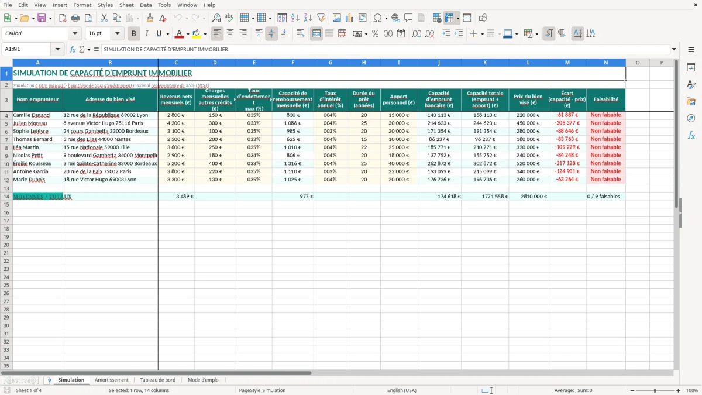Viewport: 702px width, 395px height.
Task: Open the Underline style dropdown arrow
Action: coord(167,34)
